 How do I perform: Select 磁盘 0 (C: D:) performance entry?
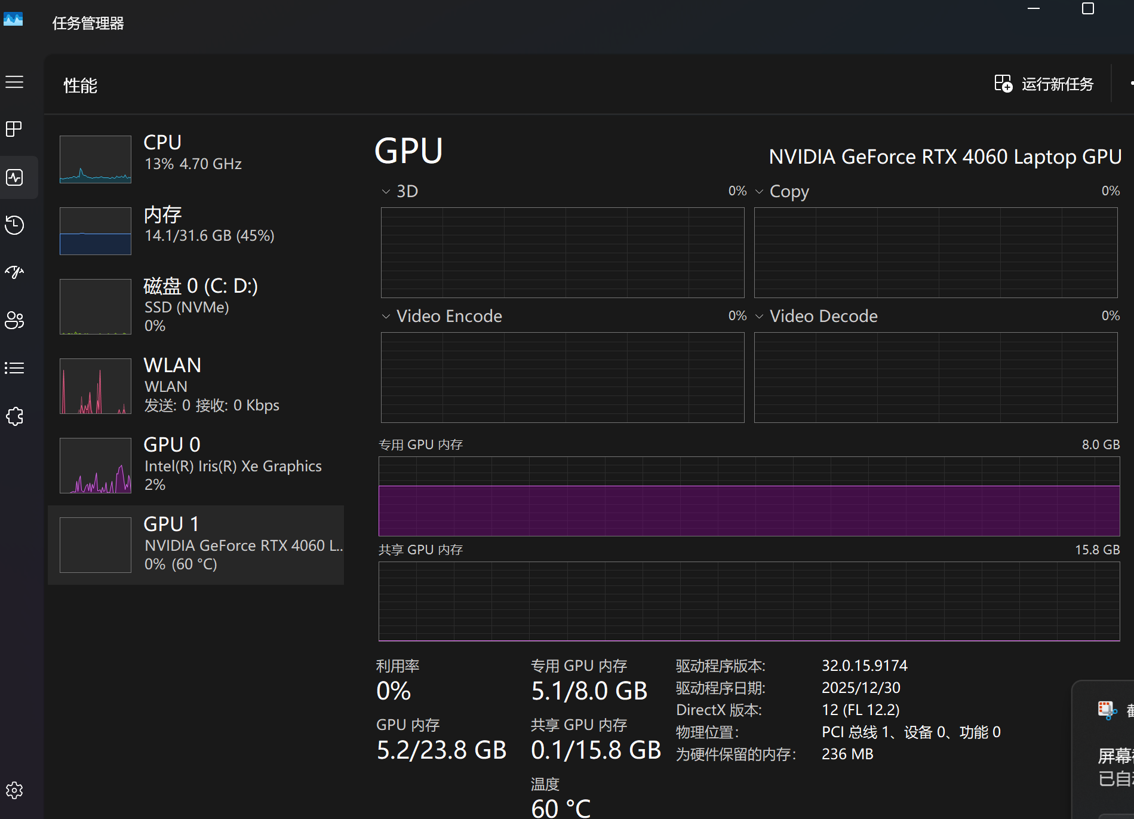[x=196, y=306]
